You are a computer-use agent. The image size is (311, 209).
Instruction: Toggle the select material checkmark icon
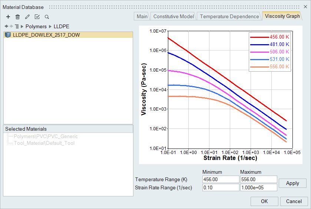coord(37,17)
